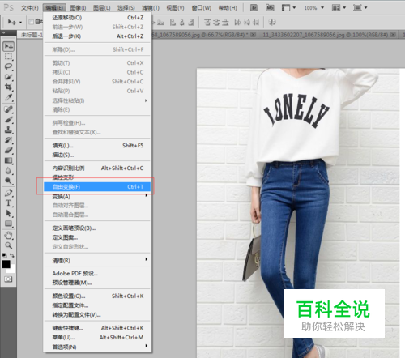Choose 颜色设置(G)... menu entry
The image size is (405, 358).
pyautogui.click(x=98, y=296)
